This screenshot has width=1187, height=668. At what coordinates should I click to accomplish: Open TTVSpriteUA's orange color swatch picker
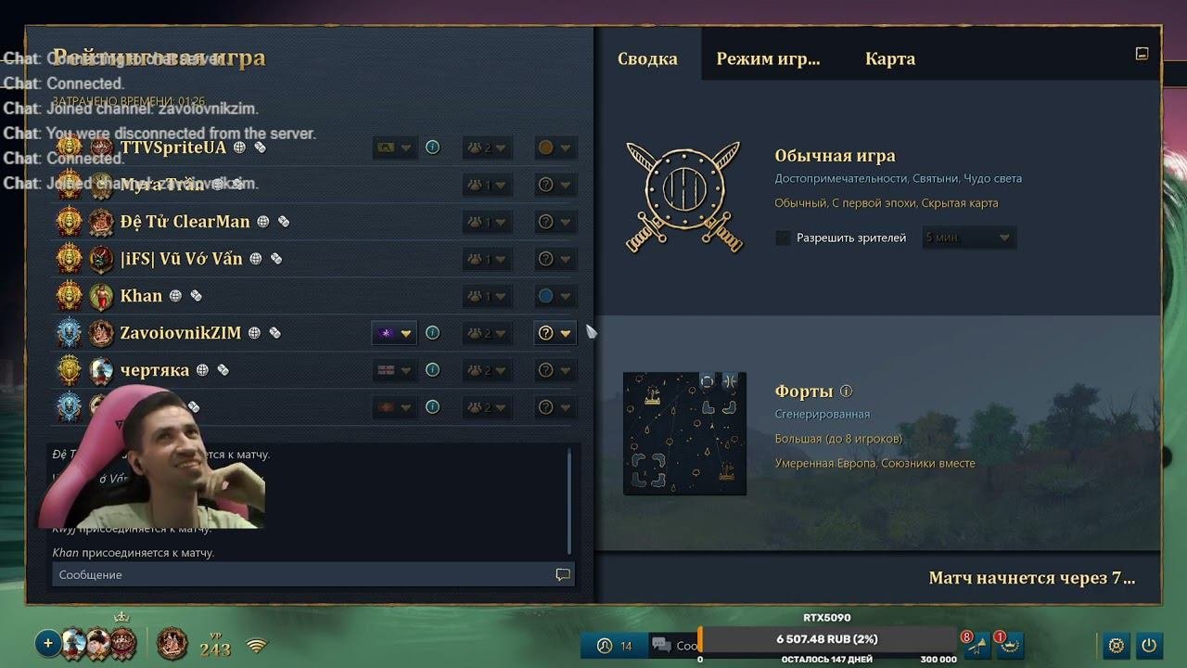(555, 148)
